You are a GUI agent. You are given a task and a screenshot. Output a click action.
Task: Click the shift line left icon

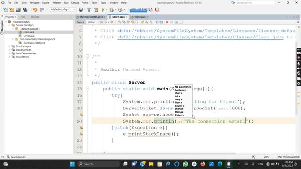(157, 22)
